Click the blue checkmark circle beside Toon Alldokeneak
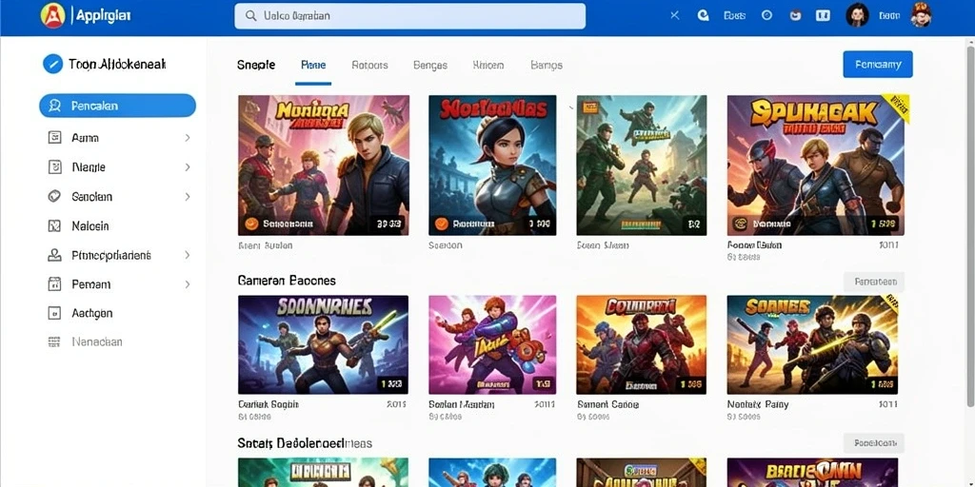This screenshot has width=975, height=487. pyautogui.click(x=53, y=64)
